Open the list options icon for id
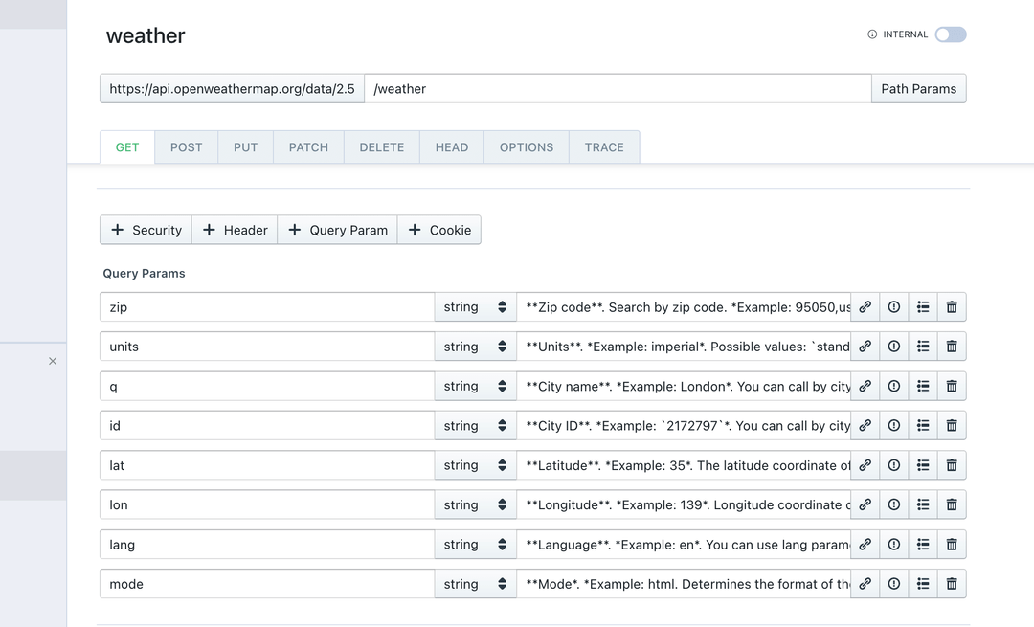The image size is (1034, 627). coord(923,426)
